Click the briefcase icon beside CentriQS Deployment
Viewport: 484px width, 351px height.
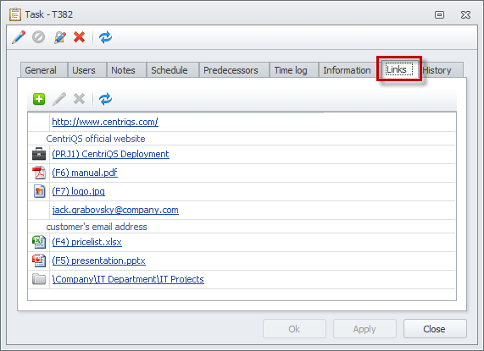coord(39,154)
